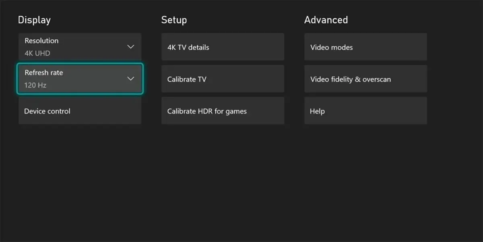Open 4K TV details
483x242 pixels.
click(x=223, y=47)
